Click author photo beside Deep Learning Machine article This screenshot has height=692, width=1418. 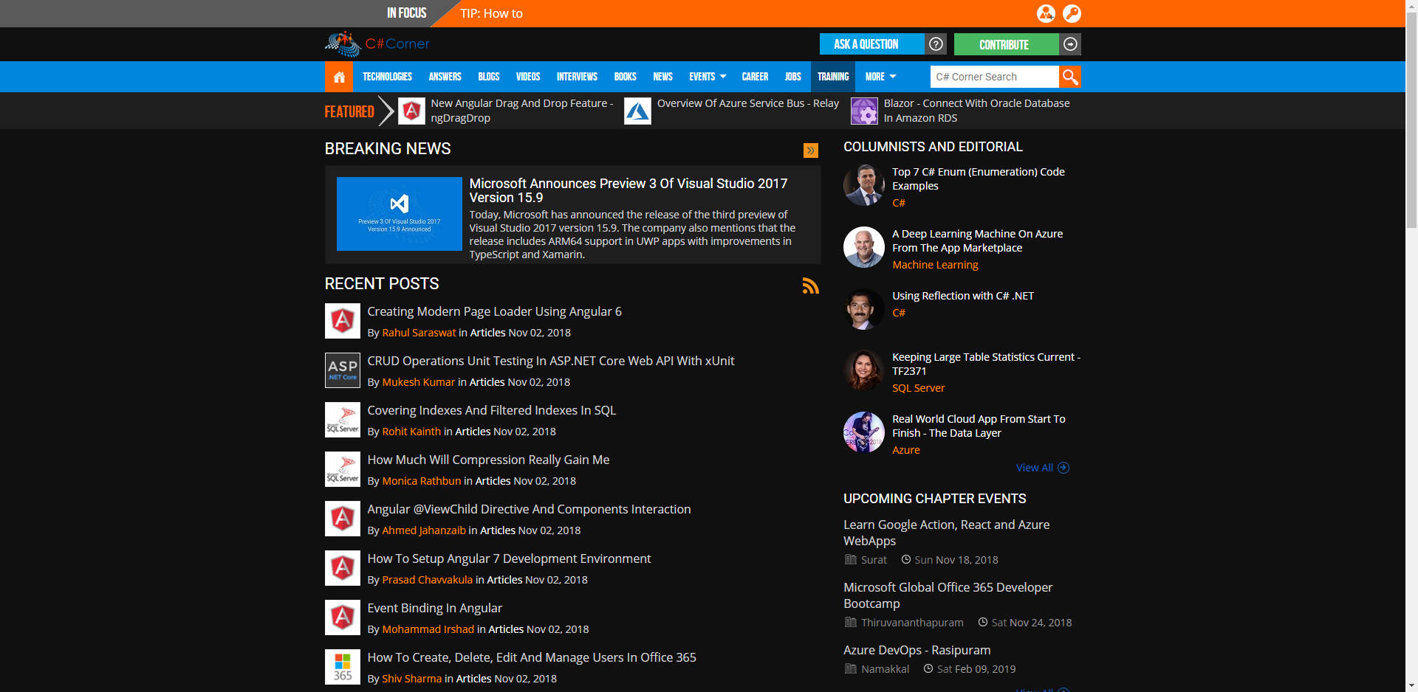pos(864,247)
